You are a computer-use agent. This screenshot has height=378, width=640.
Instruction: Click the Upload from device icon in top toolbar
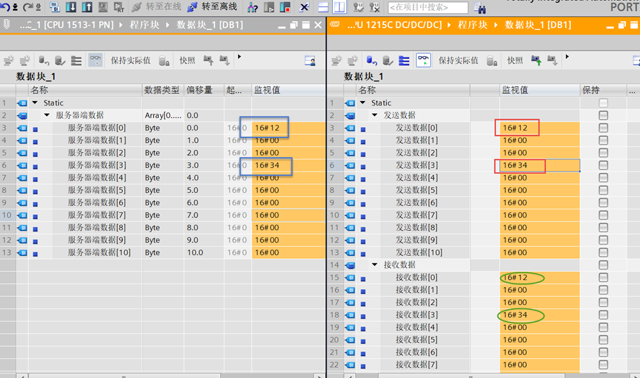coord(86,8)
